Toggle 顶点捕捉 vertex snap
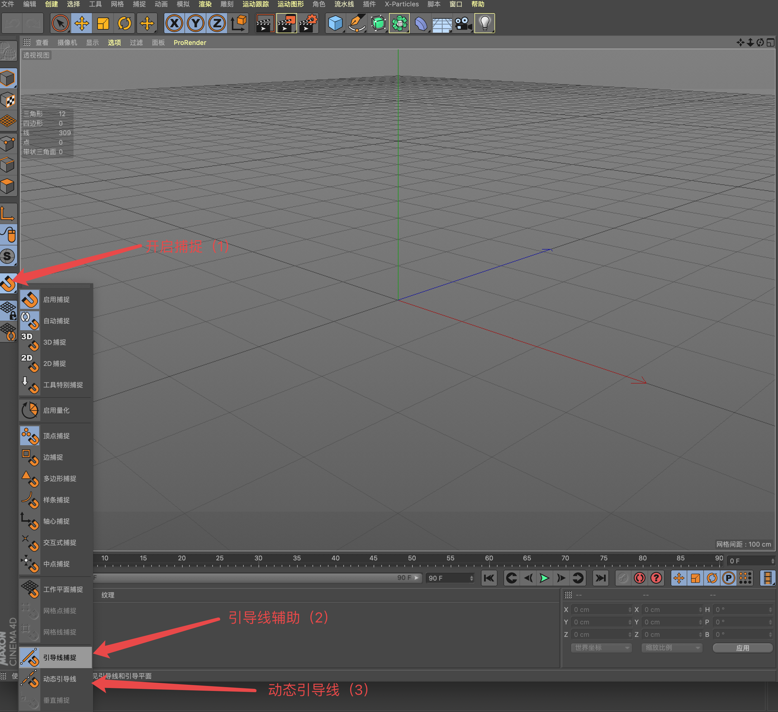The height and width of the screenshot is (712, 778). 55,436
